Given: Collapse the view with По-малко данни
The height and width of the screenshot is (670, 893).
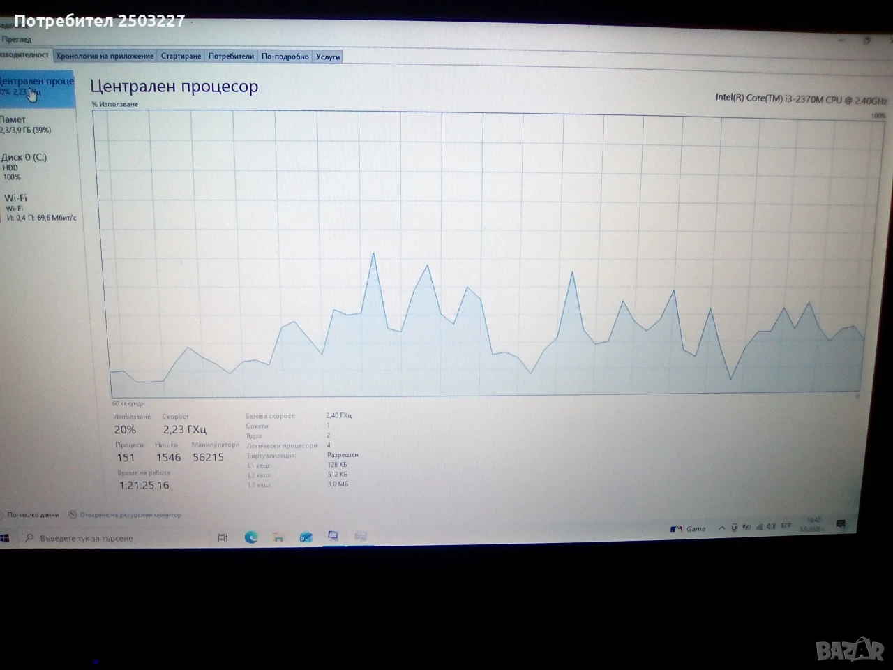Looking at the screenshot, I should [31, 515].
